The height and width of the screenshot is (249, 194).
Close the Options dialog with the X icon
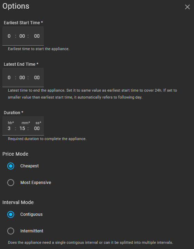pos(187,7)
